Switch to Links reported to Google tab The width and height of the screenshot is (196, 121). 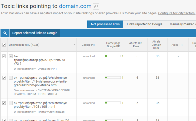click(144, 24)
